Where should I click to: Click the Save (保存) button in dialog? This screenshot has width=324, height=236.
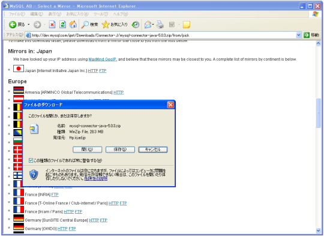point(120,150)
